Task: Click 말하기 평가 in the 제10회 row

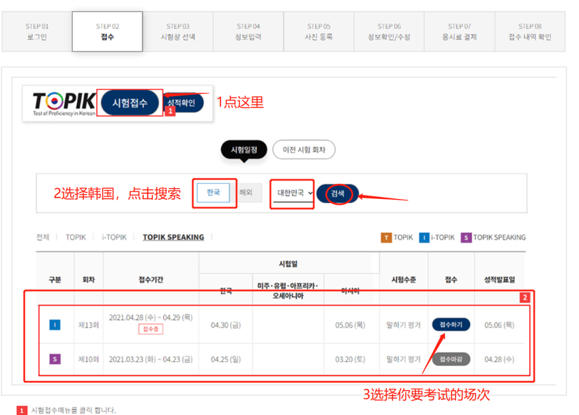Action: (x=403, y=359)
